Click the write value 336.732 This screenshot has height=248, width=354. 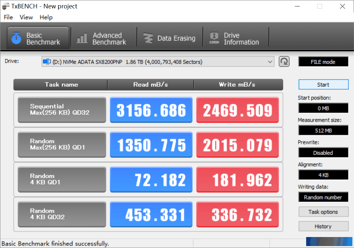tap(238, 214)
